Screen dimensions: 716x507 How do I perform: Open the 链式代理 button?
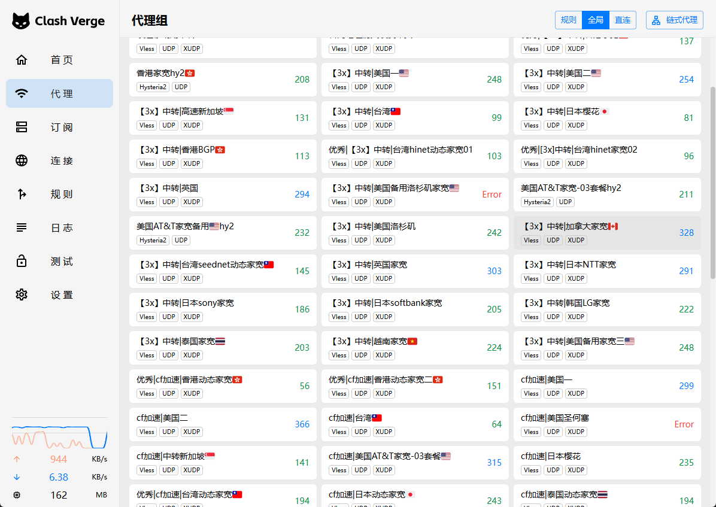click(x=675, y=20)
